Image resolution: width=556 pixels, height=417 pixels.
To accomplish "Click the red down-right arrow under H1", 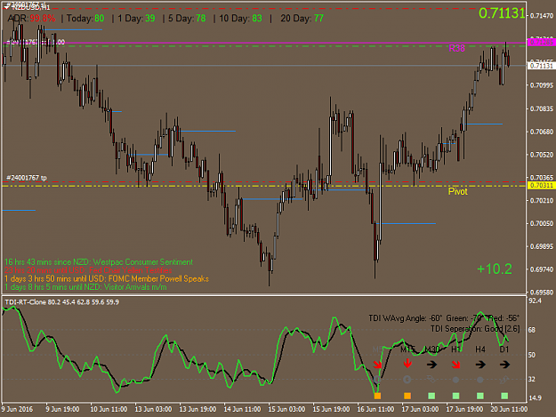I will (x=456, y=365).
